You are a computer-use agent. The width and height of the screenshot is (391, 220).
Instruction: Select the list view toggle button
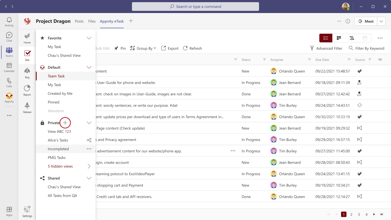(x=326, y=38)
